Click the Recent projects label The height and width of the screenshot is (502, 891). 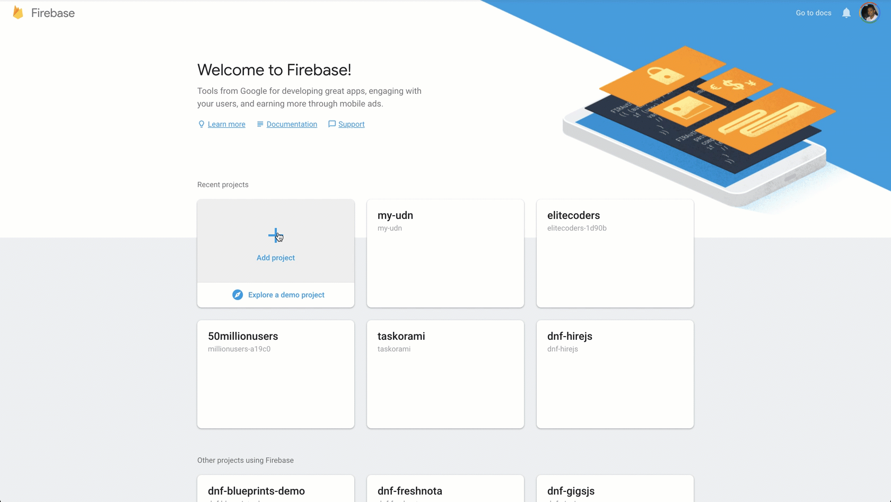point(223,184)
